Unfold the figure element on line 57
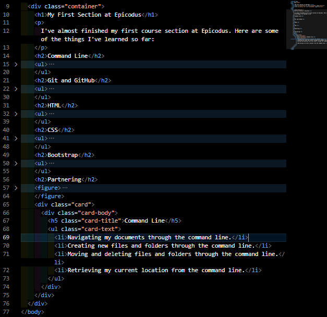The image size is (327, 317). pos(16,188)
